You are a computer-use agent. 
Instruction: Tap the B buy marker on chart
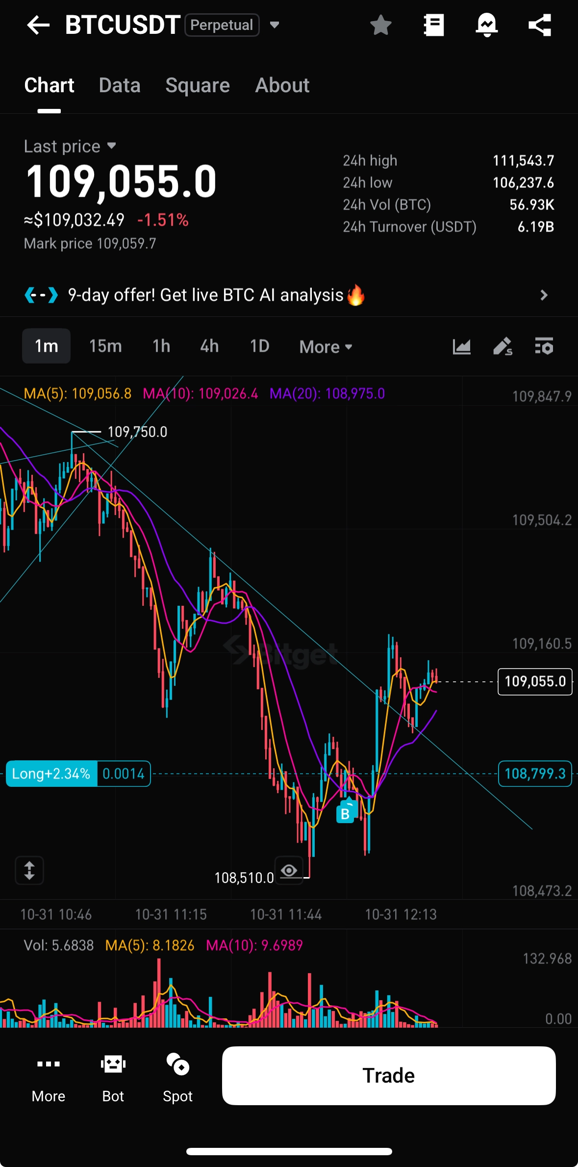(346, 813)
